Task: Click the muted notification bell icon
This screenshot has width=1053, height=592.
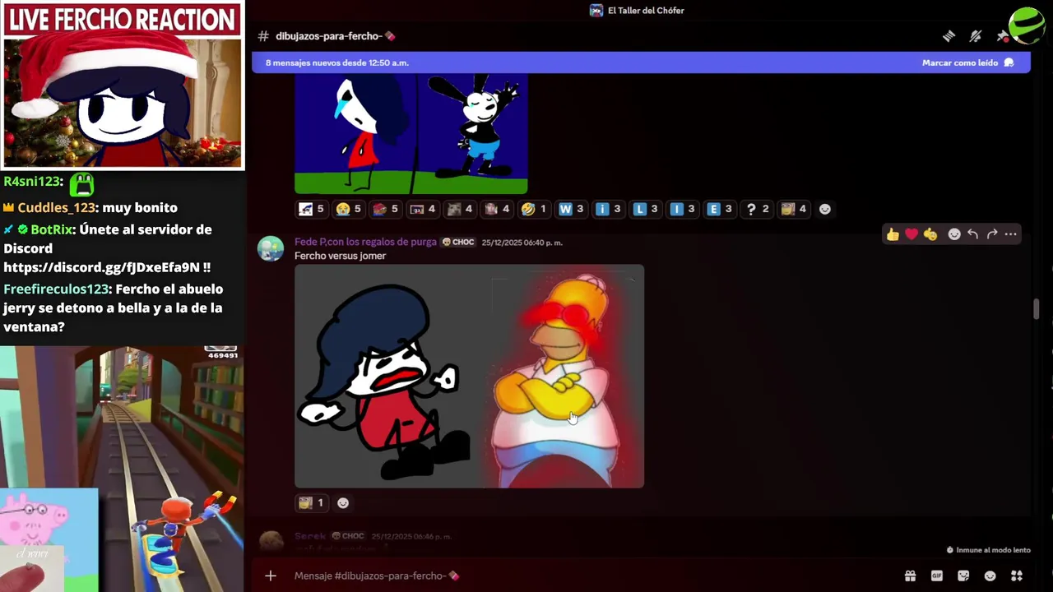Action: tap(976, 36)
